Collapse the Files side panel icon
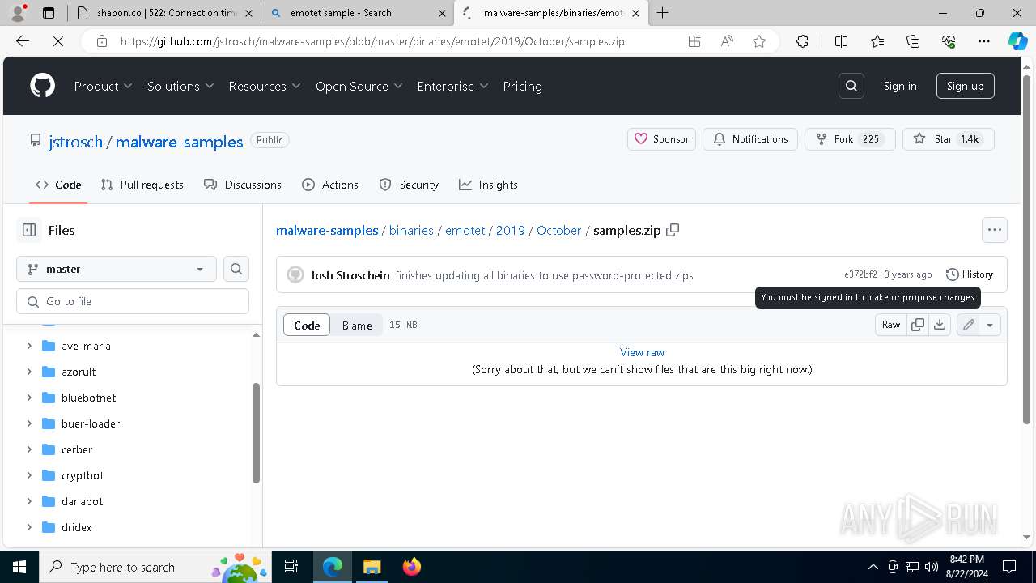Viewport: 1036px width, 583px height. click(x=29, y=230)
